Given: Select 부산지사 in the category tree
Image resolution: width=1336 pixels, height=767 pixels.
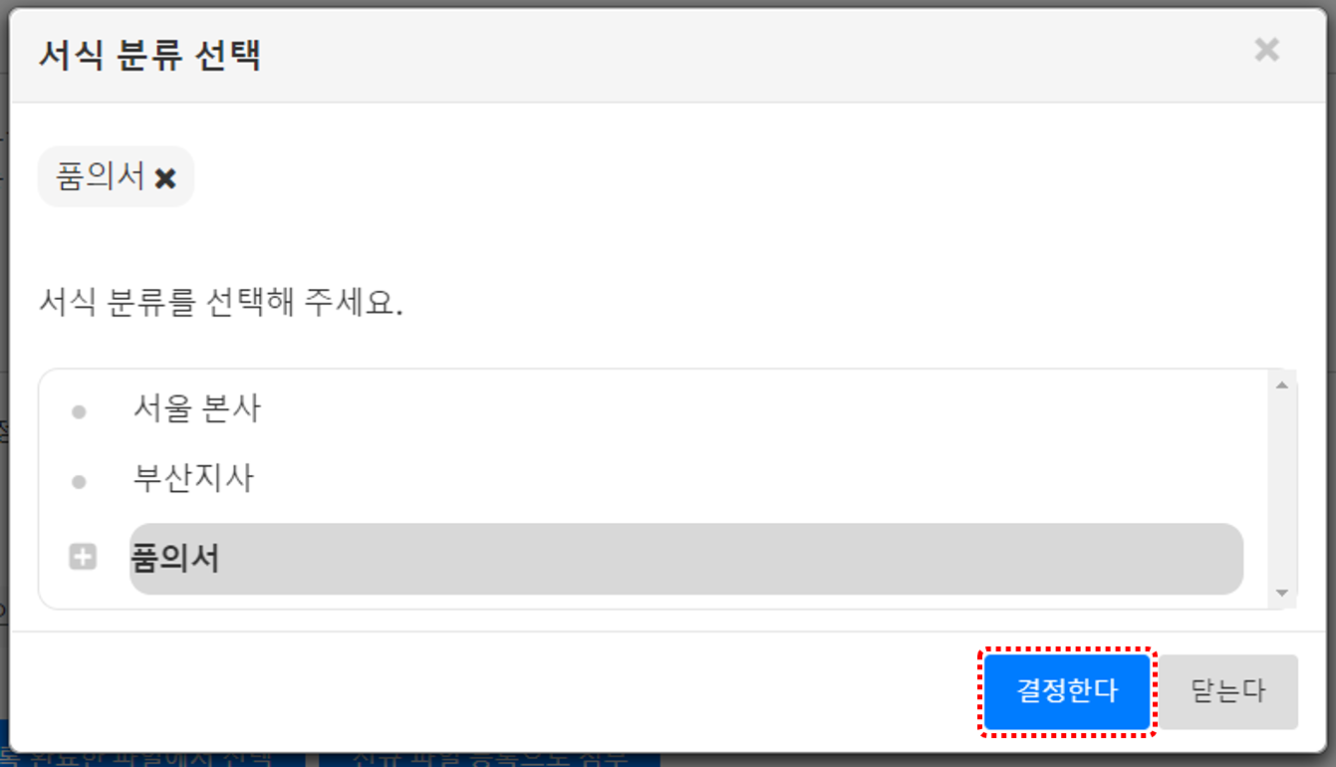Looking at the screenshot, I should pos(193,480).
